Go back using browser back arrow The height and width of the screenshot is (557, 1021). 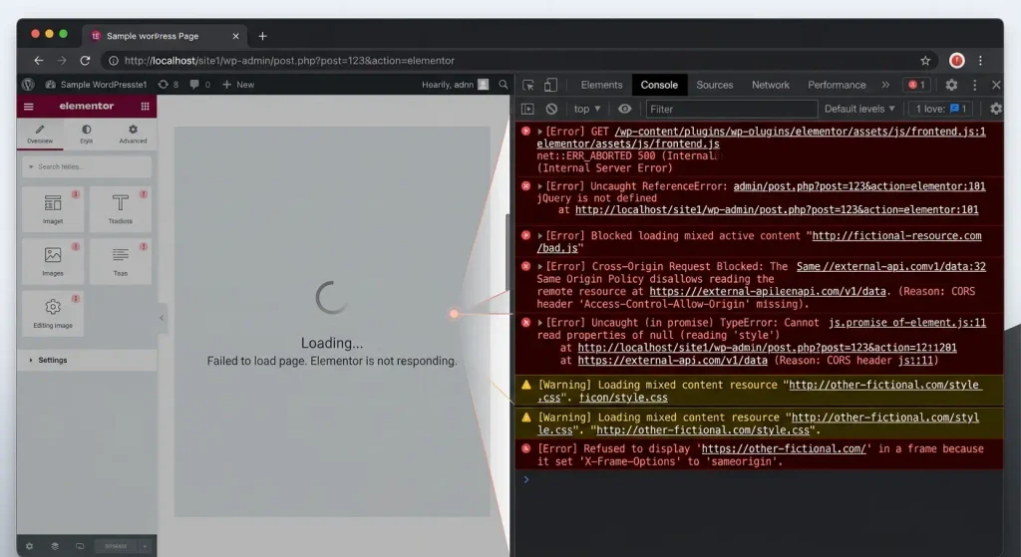(x=39, y=61)
